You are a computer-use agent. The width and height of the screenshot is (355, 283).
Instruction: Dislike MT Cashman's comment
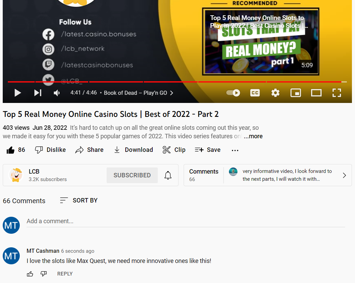pyautogui.click(x=44, y=274)
